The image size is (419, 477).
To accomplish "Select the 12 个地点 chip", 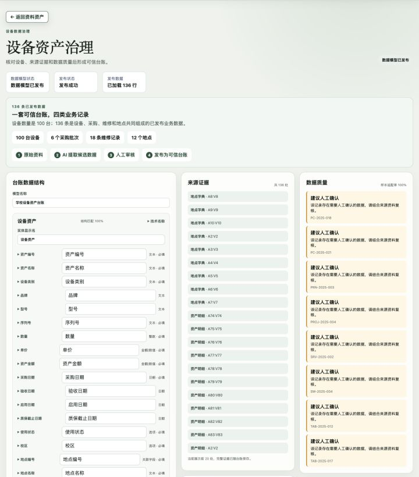I will tap(142, 137).
